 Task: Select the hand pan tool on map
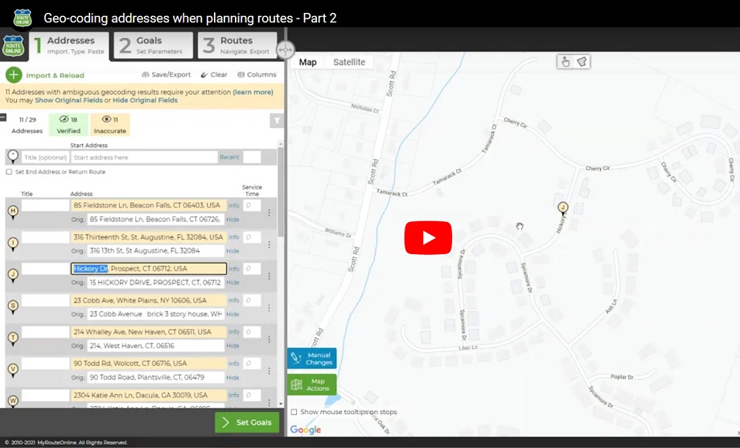565,62
